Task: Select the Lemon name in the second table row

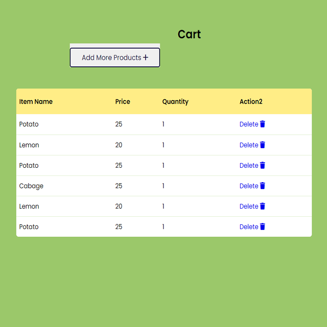Action: 29,145
